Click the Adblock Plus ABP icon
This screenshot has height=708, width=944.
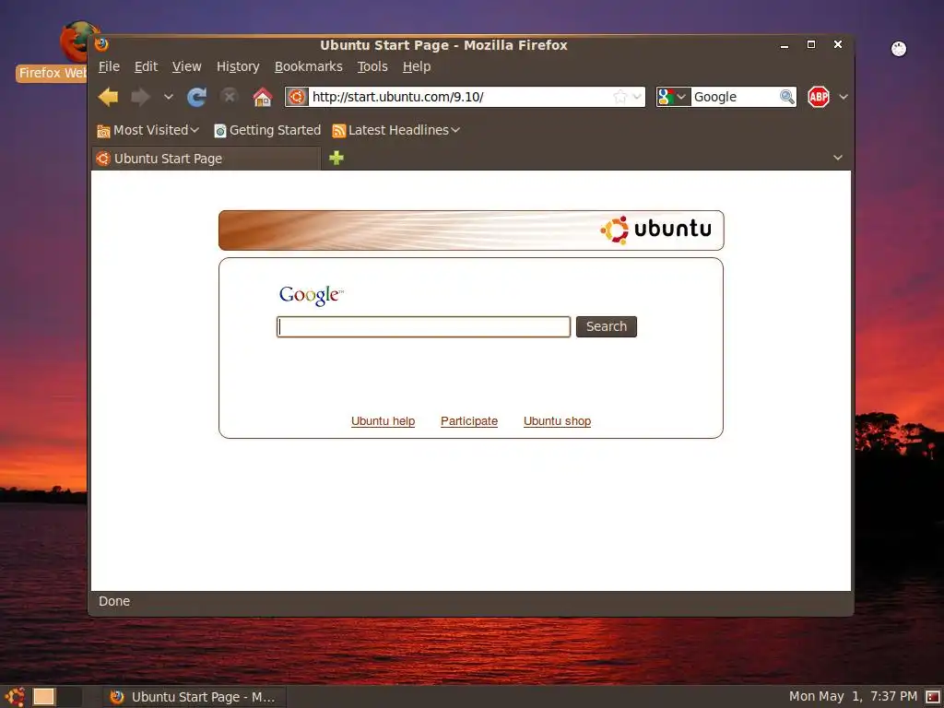point(819,97)
